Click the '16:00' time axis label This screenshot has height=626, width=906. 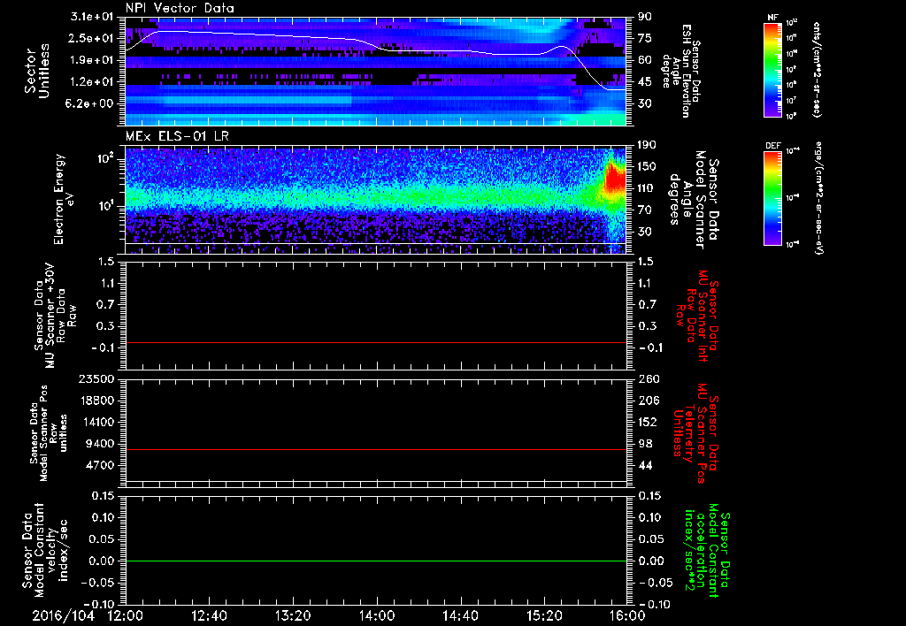627,615
